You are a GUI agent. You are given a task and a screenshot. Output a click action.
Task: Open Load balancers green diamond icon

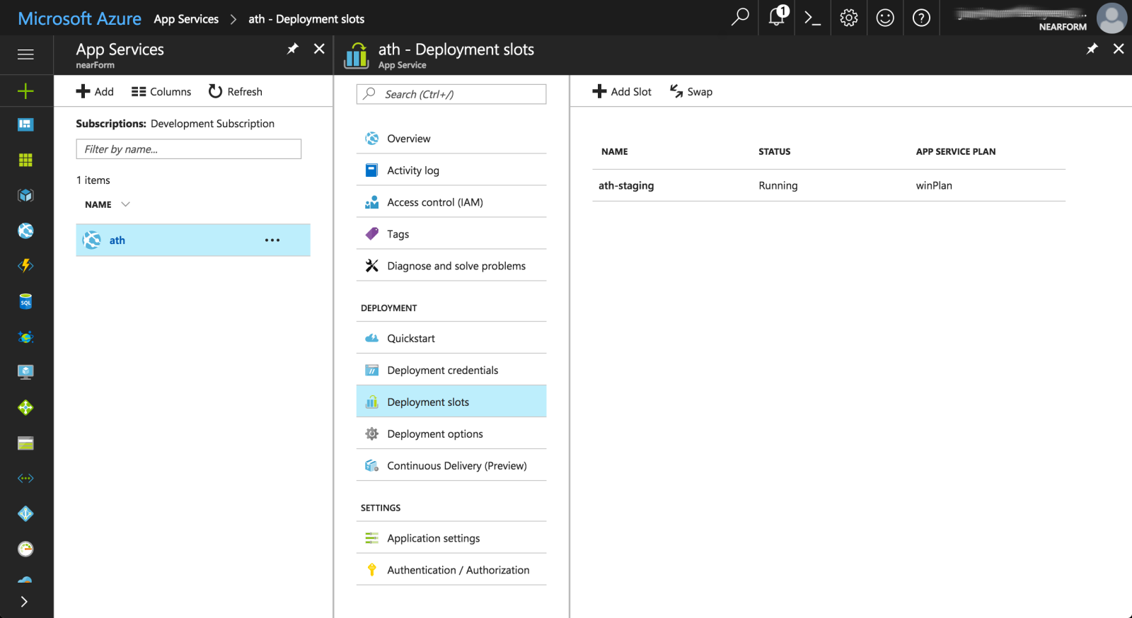click(25, 407)
